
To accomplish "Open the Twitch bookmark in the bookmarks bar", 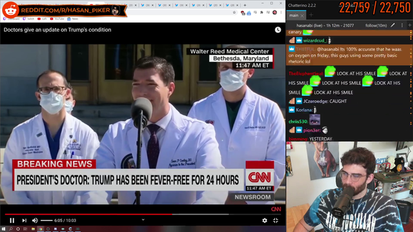I will (x=28, y=19).
